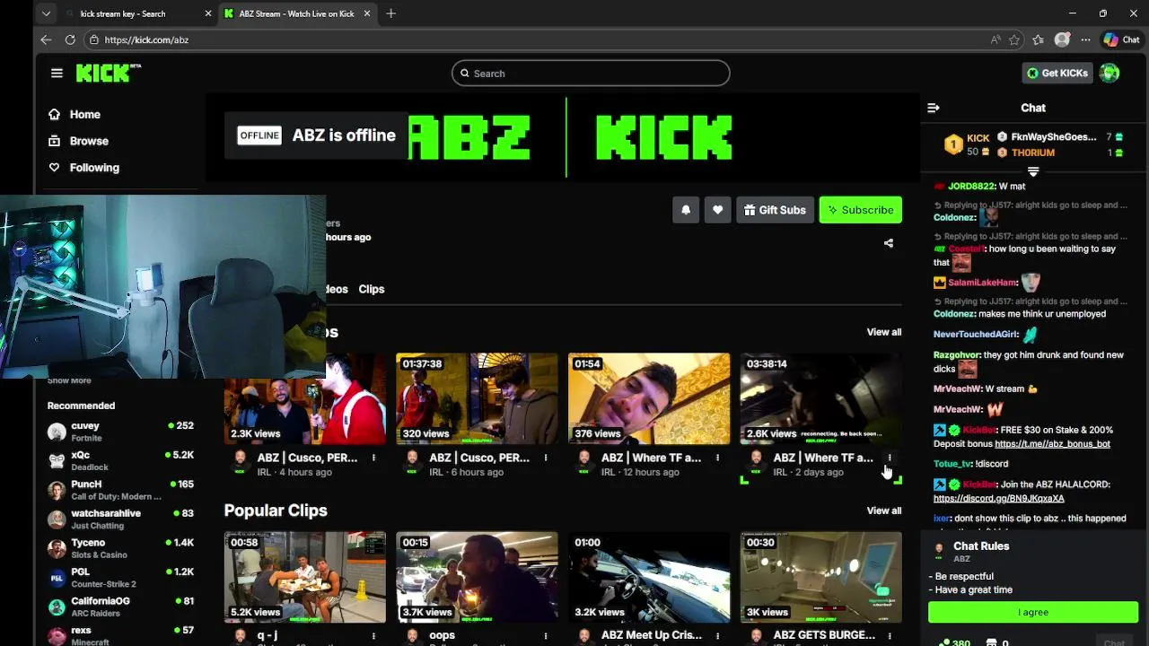Click username SalamiLakeHam in chat
The width and height of the screenshot is (1149, 646).
(x=982, y=283)
